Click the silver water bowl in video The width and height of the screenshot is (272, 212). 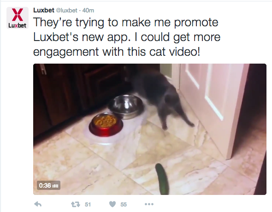[x=126, y=106]
